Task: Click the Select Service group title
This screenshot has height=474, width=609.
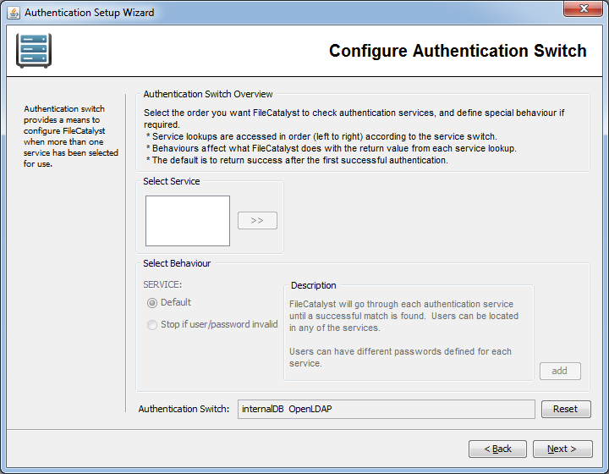Action: [171, 181]
